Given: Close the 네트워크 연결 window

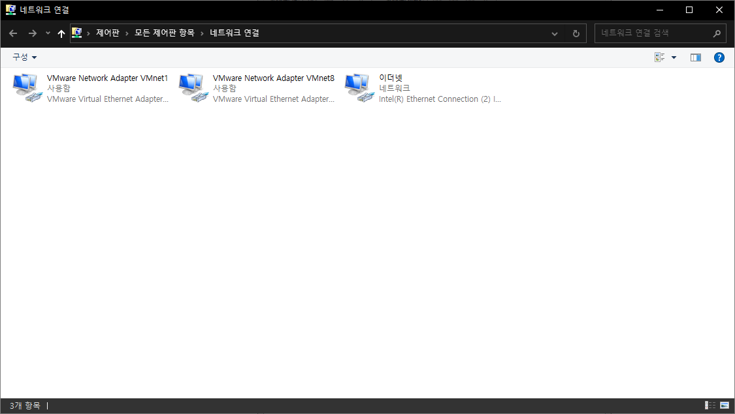Looking at the screenshot, I should 719,10.
